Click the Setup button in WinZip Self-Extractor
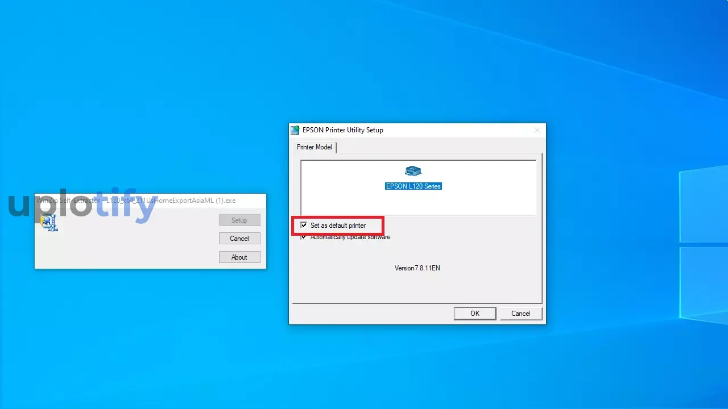 (x=239, y=220)
